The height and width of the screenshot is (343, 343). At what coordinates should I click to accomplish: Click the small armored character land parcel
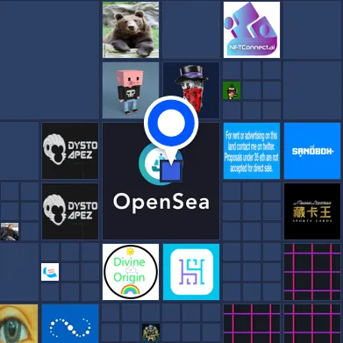(151, 332)
